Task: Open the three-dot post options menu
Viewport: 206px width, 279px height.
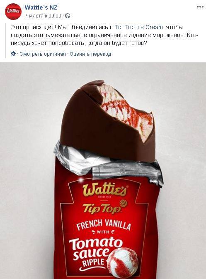Action: (200, 7)
